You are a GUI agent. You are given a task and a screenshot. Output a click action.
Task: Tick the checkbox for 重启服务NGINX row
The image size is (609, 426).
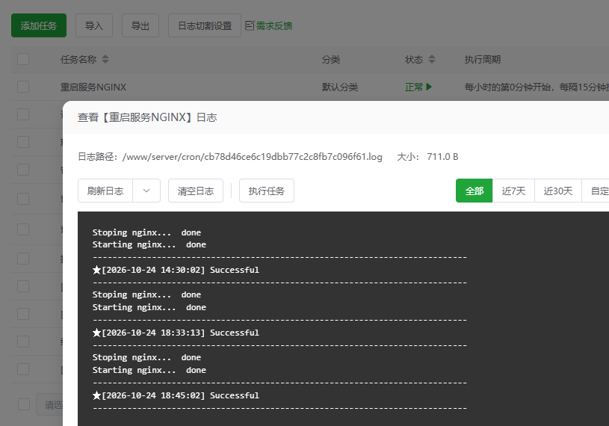(23, 87)
